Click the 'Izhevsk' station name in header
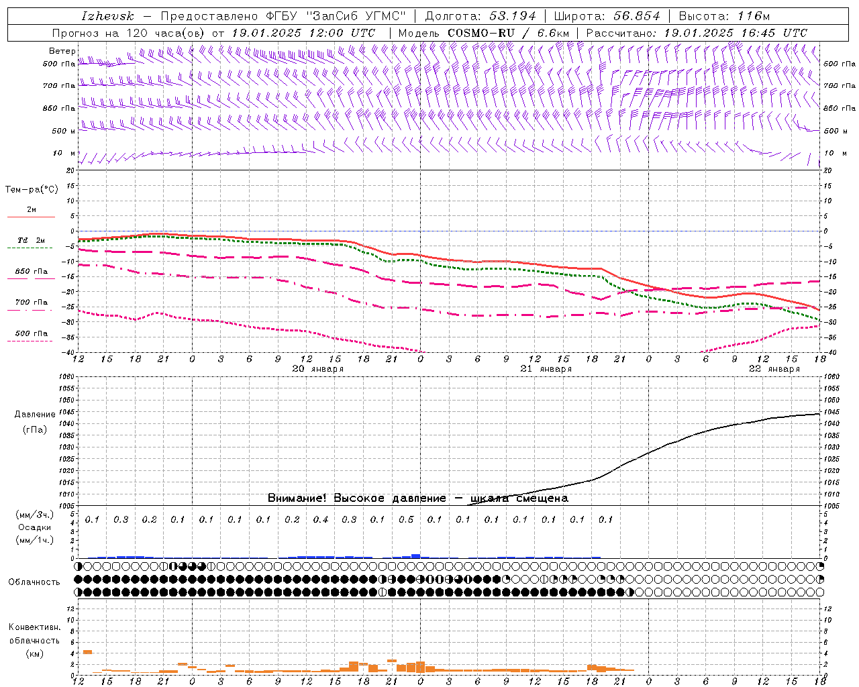Viewport: 859px width, 687px height. click(107, 16)
